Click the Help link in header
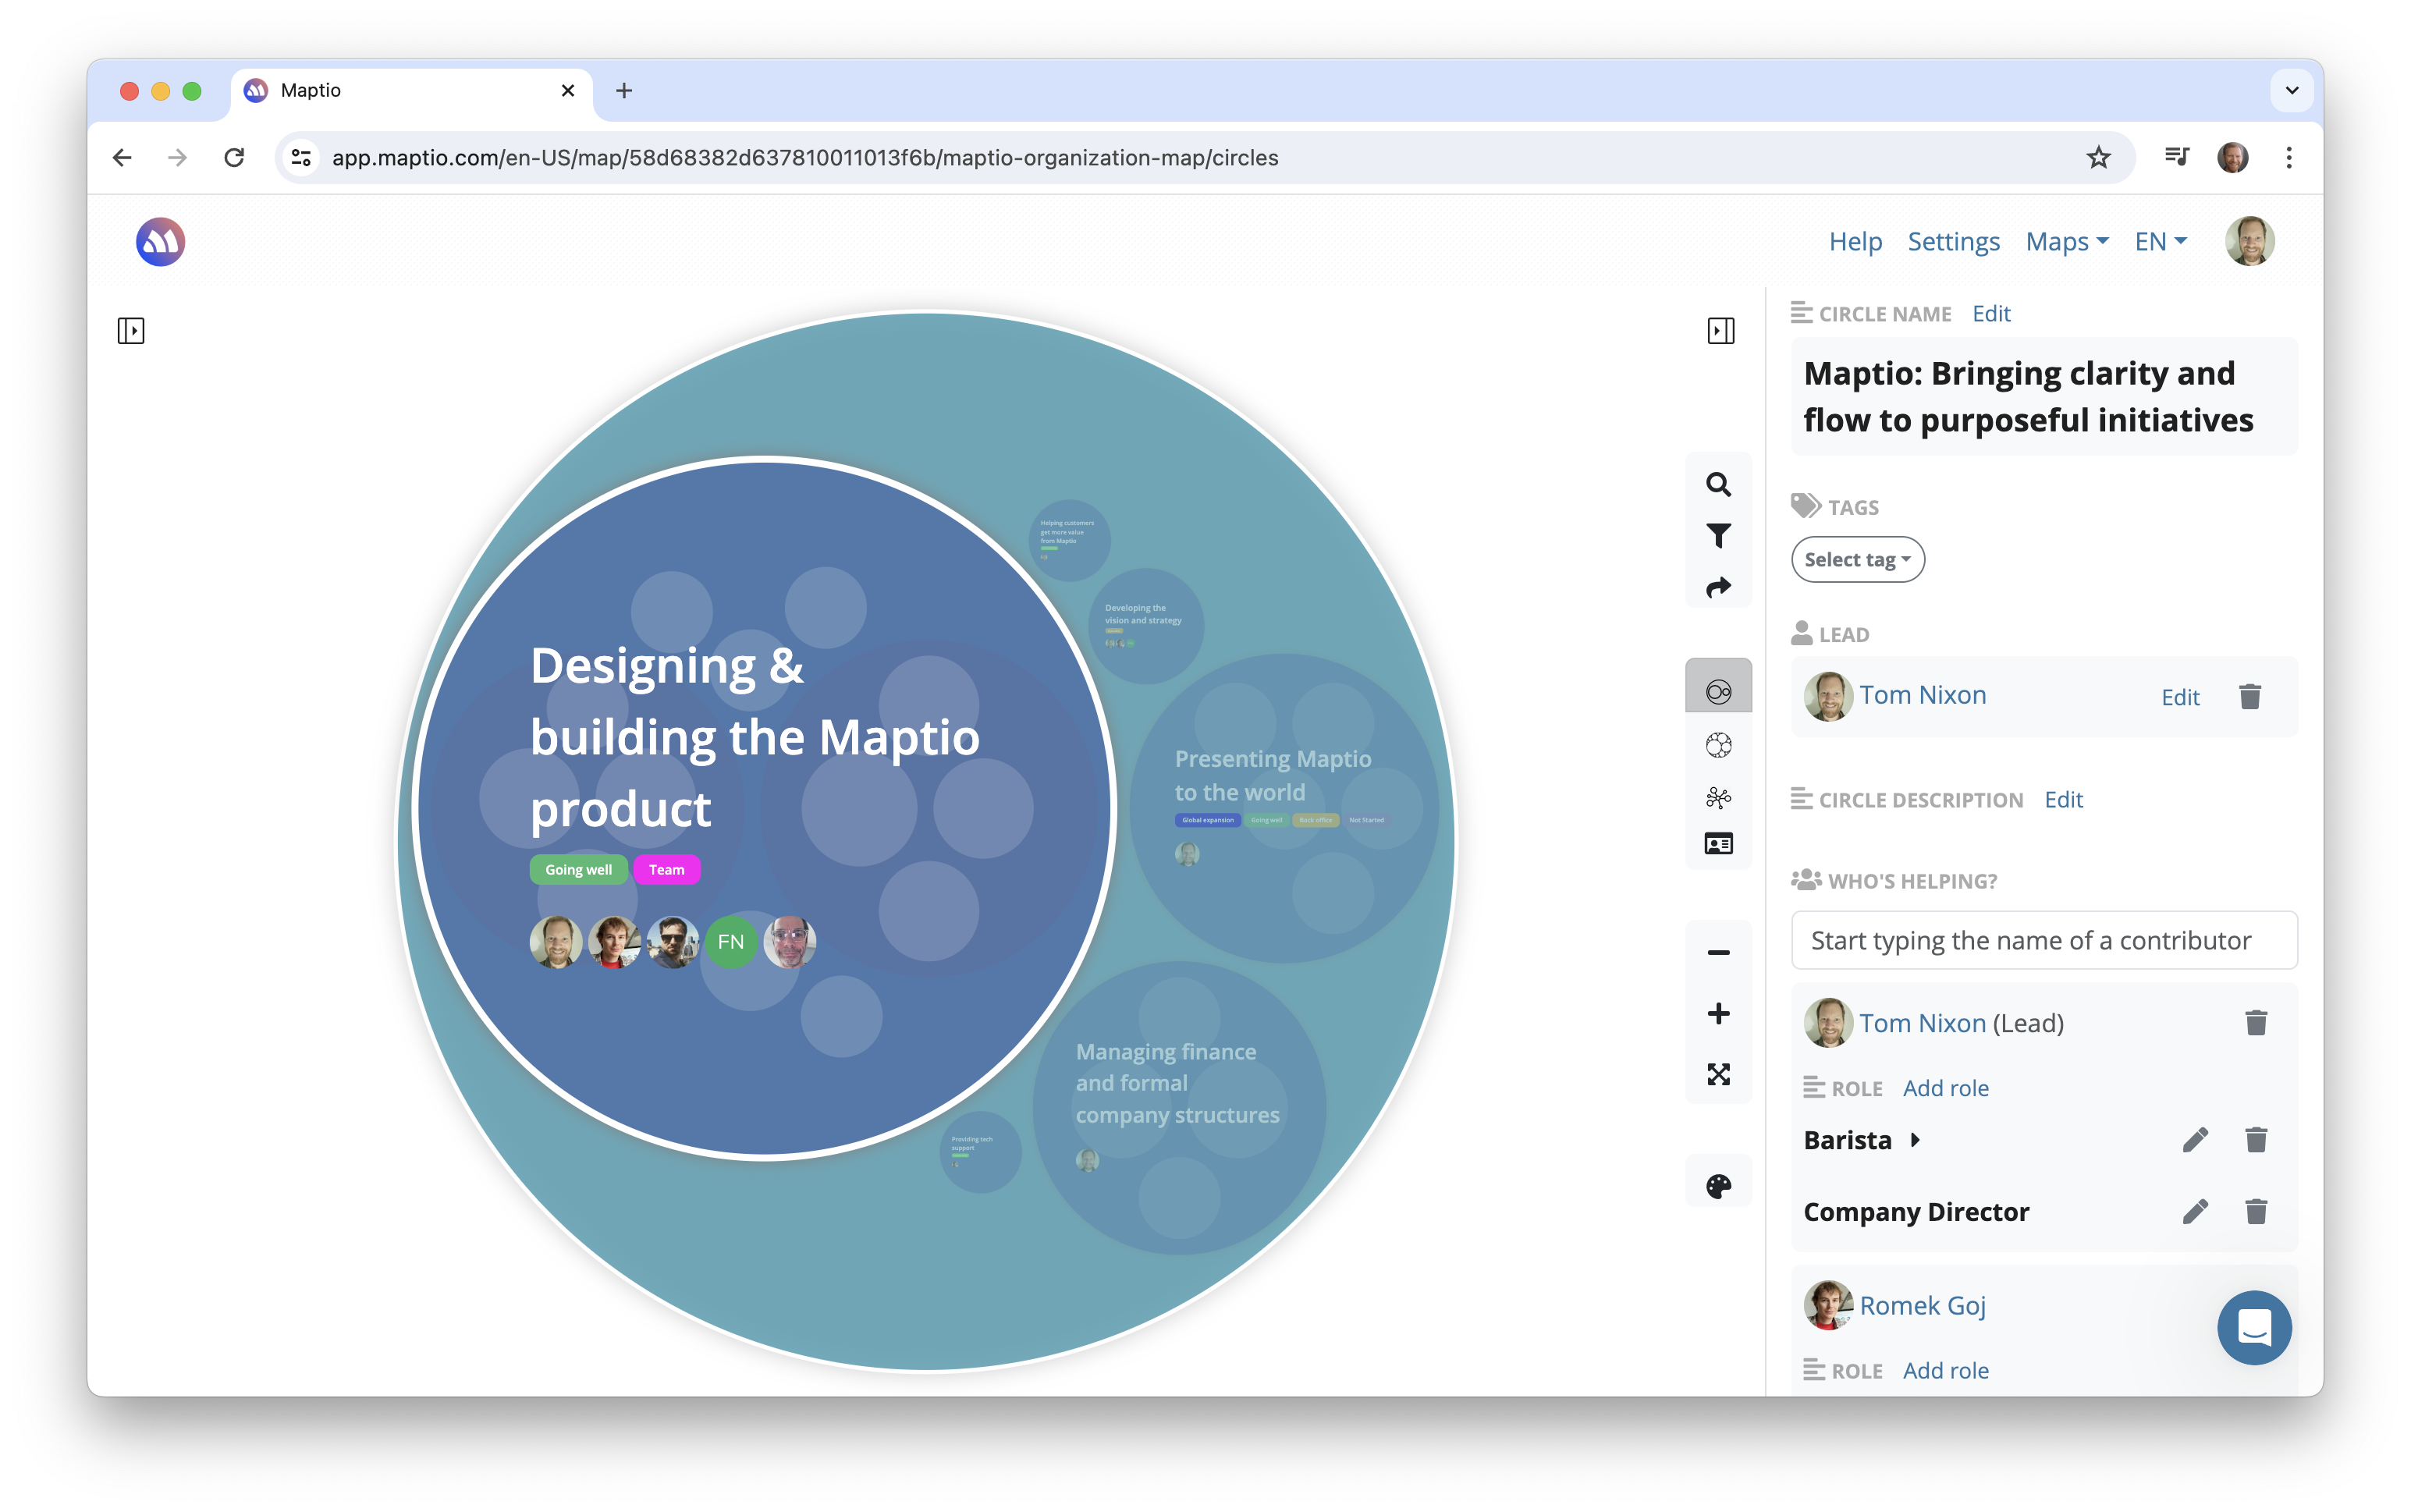Screen dimensions: 2411x1512 1855,242
